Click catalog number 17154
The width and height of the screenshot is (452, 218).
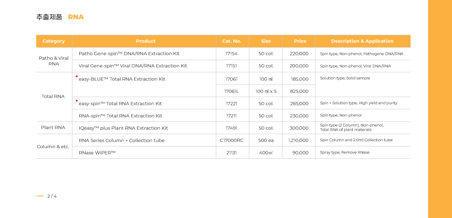click(232, 53)
